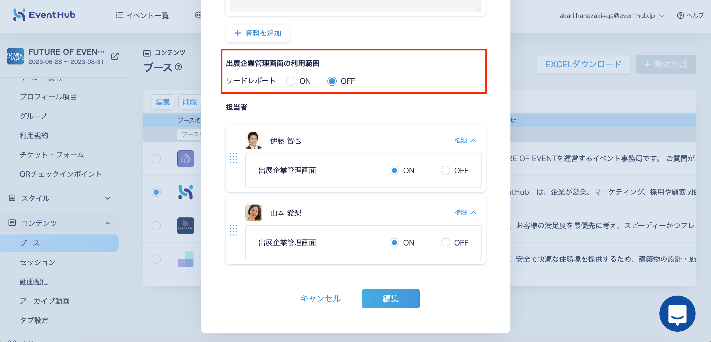Click 山本 愛梨's avatar photo
Image resolution: width=711 pixels, height=342 pixels.
pos(253,213)
